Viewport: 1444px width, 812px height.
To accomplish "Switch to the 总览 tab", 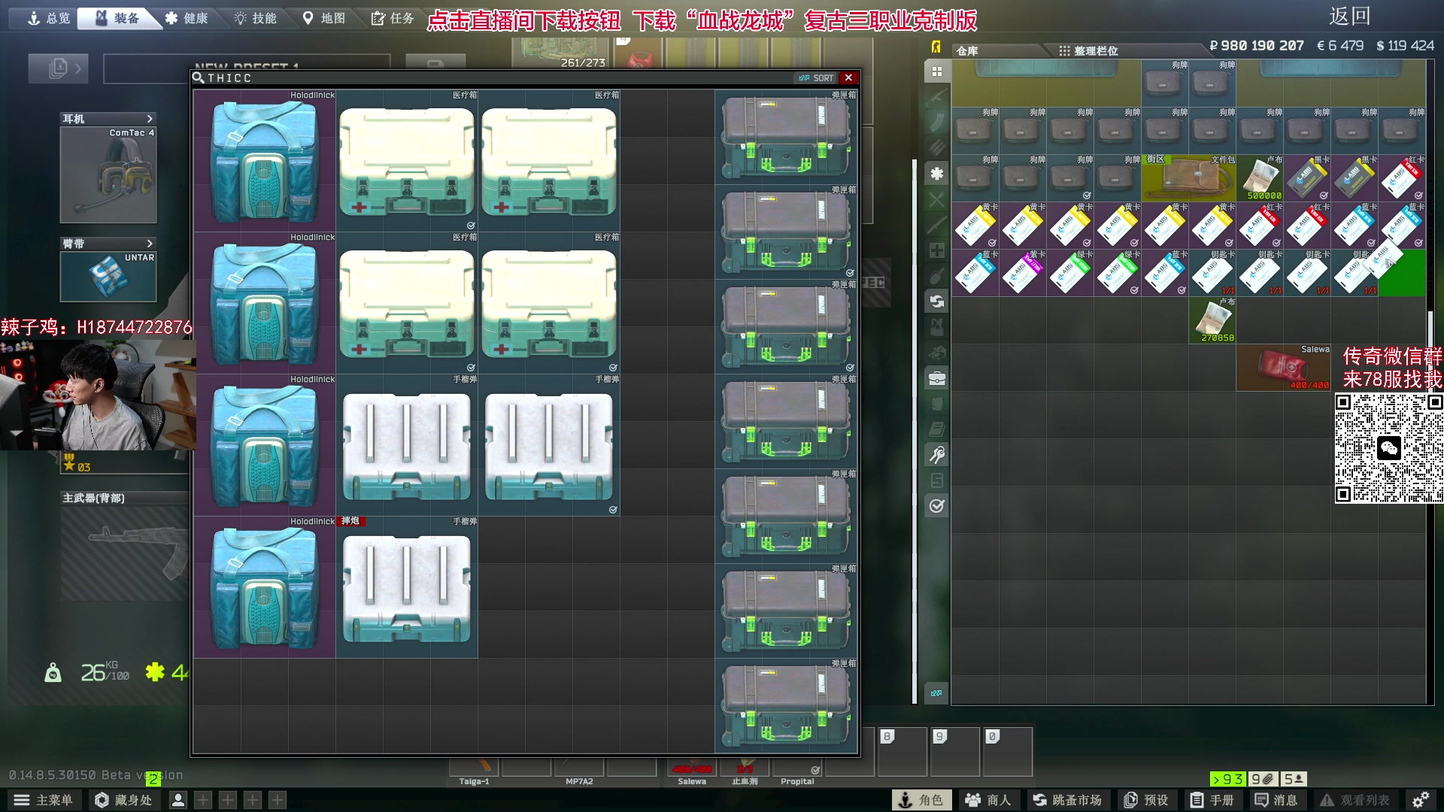I will pyautogui.click(x=48, y=18).
